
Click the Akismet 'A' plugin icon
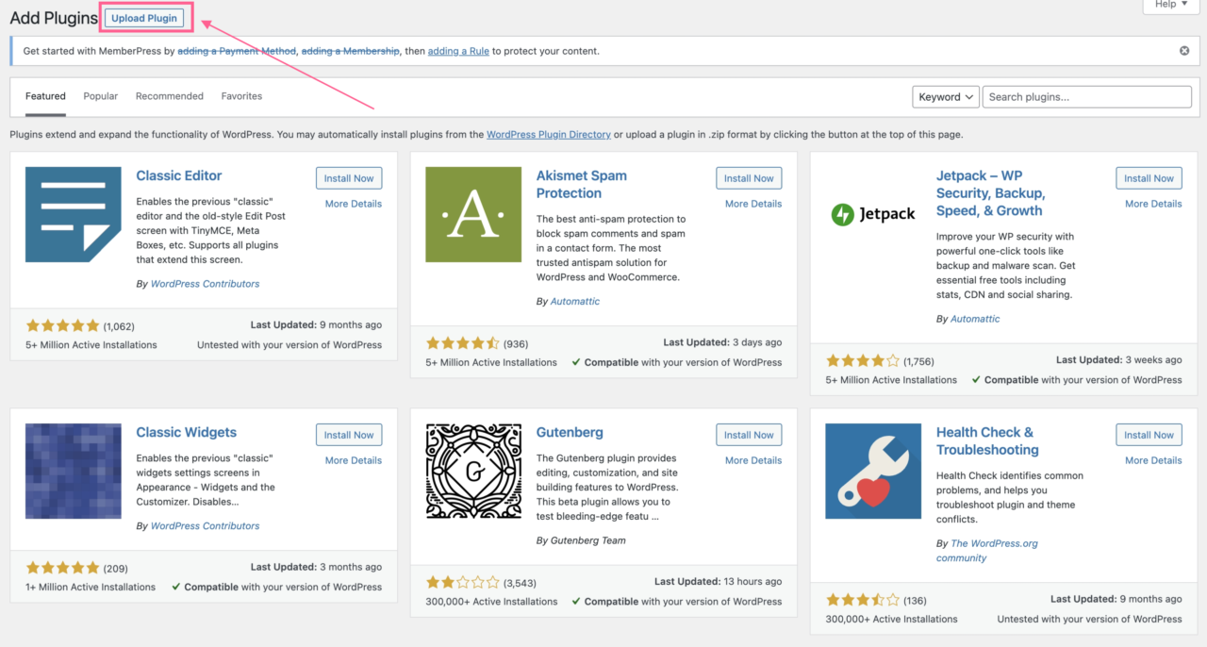coord(472,214)
